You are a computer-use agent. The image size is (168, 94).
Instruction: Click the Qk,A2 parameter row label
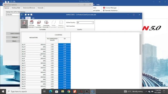[34, 51]
